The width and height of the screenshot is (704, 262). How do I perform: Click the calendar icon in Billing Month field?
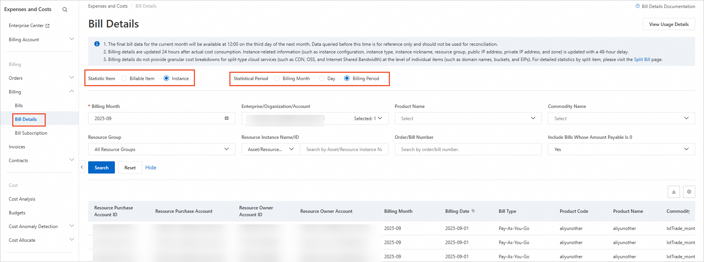coord(227,118)
